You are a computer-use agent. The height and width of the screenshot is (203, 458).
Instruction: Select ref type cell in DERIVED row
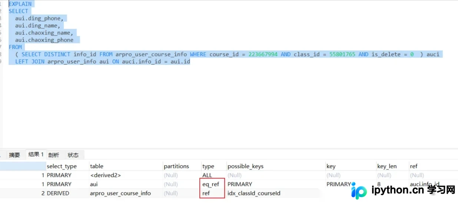[206, 193]
